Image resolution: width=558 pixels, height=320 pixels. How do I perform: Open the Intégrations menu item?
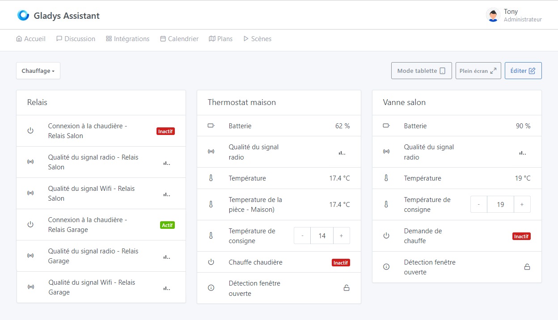tap(127, 39)
